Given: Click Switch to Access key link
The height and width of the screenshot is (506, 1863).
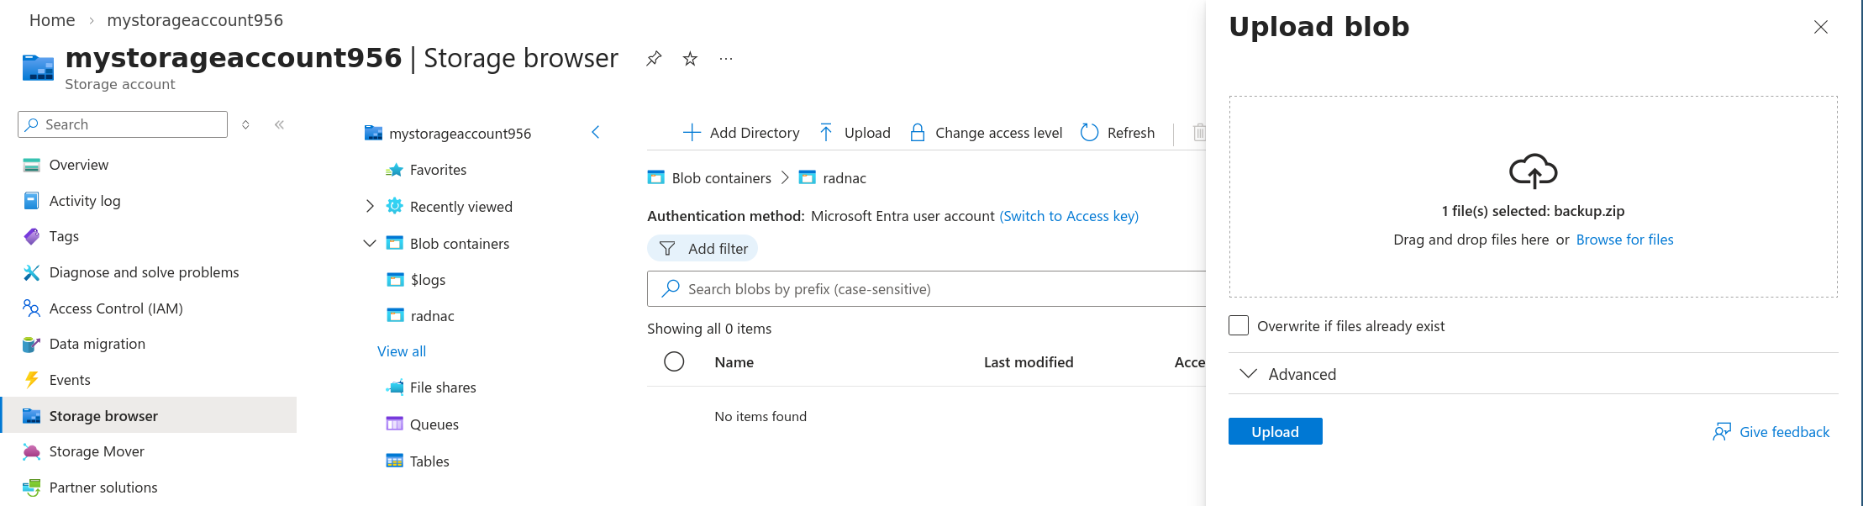Looking at the screenshot, I should tap(1069, 216).
